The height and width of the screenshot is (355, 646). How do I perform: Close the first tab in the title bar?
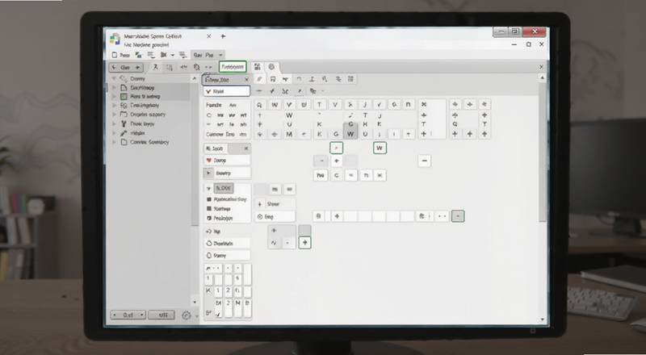[209, 36]
